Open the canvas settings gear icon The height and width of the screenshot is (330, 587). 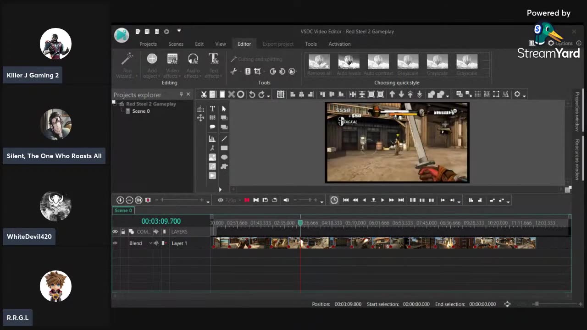click(x=517, y=94)
